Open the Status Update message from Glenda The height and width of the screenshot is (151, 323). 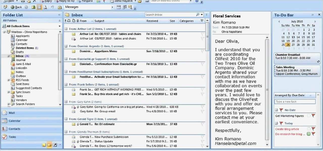pyautogui.click(x=134, y=141)
